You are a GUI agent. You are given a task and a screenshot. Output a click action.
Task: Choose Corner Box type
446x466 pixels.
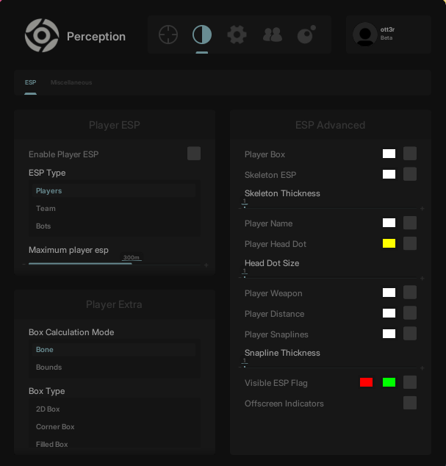pyautogui.click(x=114, y=426)
